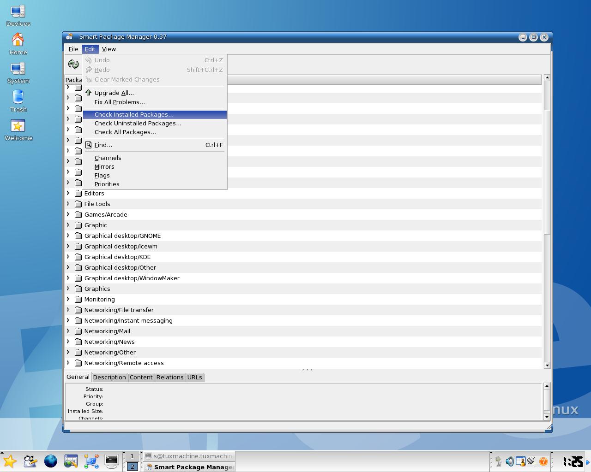Image resolution: width=591 pixels, height=472 pixels.
Task: Click the folder icon beside Graphics
Action: 78,289
